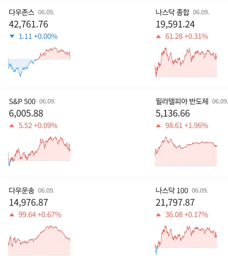228x259 pixels.
Task: Open the 필라델피아 반도체 index title
Action: click(x=182, y=102)
